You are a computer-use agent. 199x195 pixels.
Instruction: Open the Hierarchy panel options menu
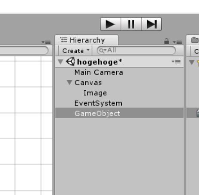(x=178, y=42)
